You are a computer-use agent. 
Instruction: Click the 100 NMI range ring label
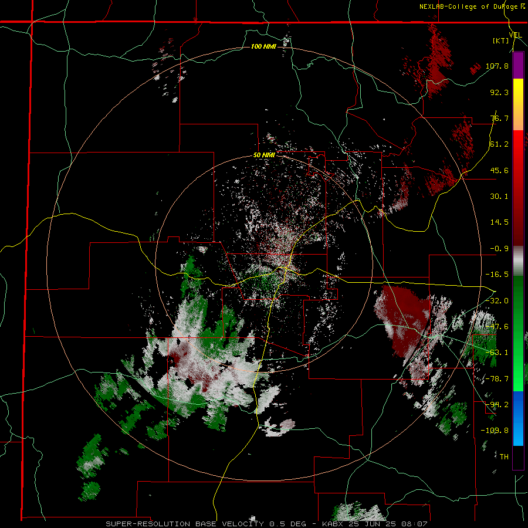click(x=263, y=46)
